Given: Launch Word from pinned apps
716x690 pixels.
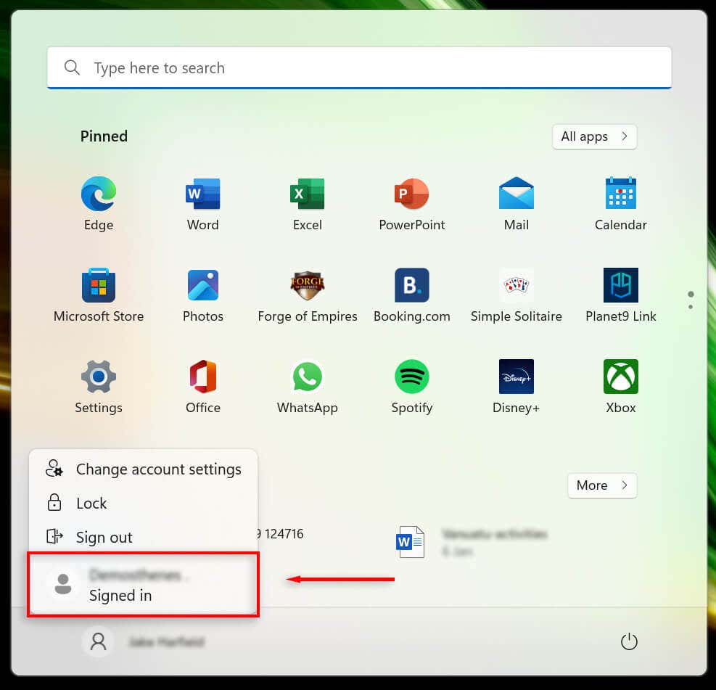Looking at the screenshot, I should point(202,204).
